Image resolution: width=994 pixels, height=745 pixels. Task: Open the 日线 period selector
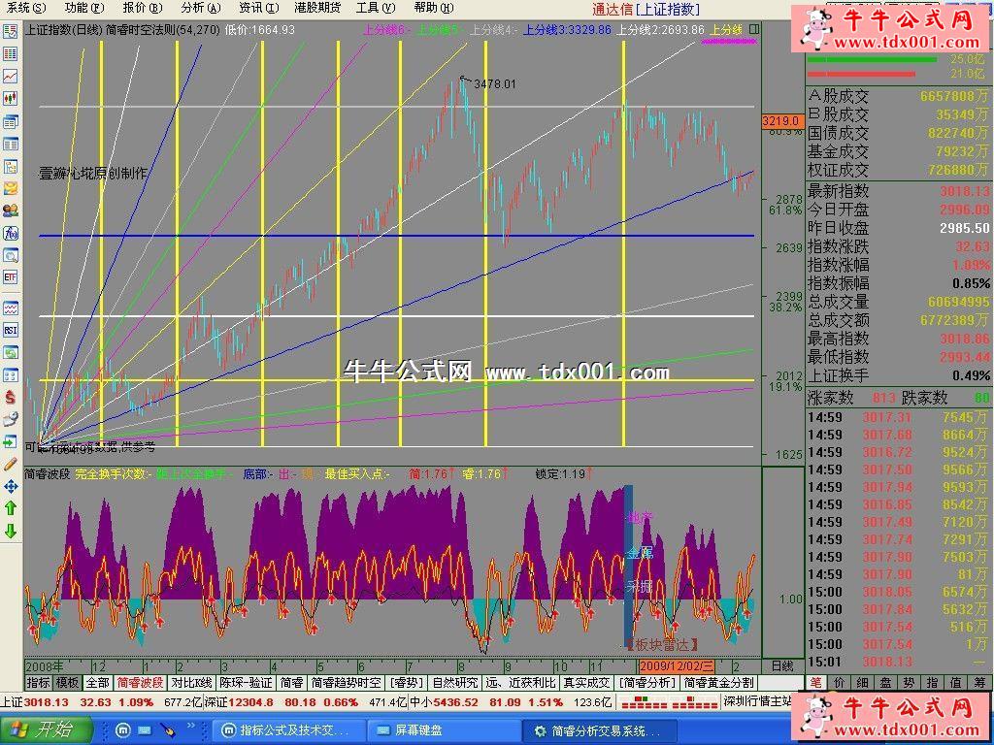[782, 665]
